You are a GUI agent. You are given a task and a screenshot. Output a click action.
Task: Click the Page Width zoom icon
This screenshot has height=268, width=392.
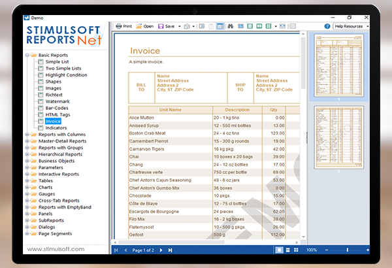[282, 26]
